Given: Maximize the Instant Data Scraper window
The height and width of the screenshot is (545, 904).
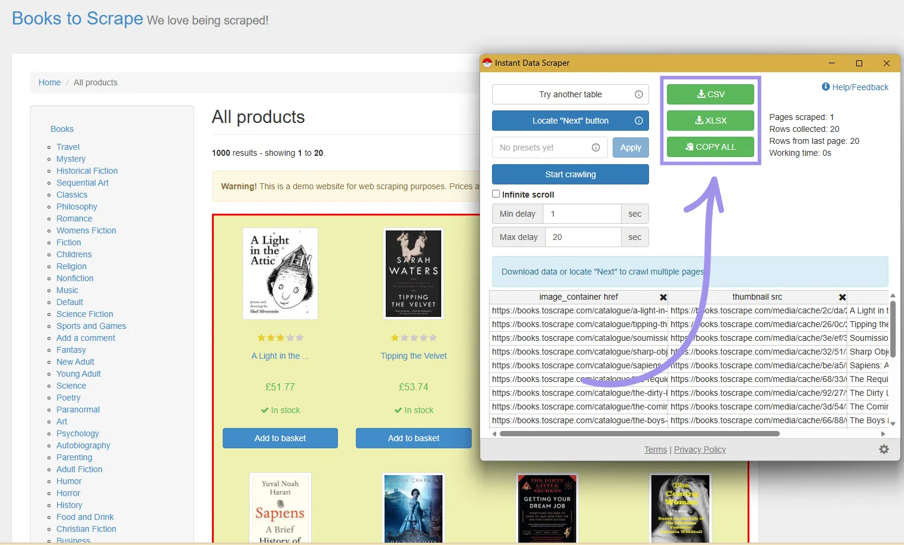Looking at the screenshot, I should 859,63.
